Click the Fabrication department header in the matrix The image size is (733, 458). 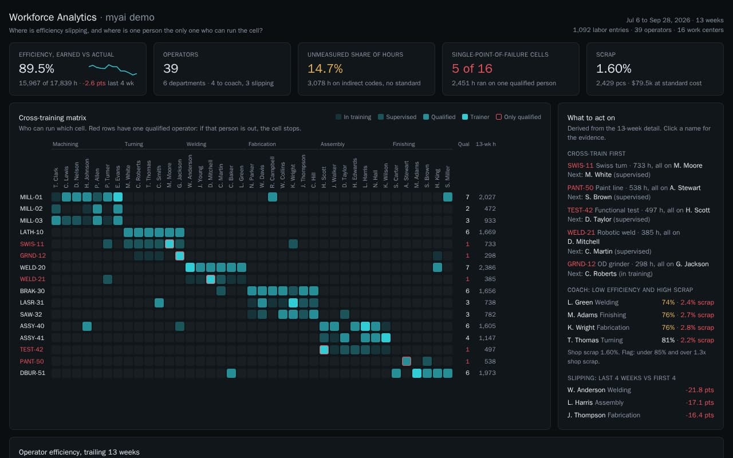click(262, 144)
